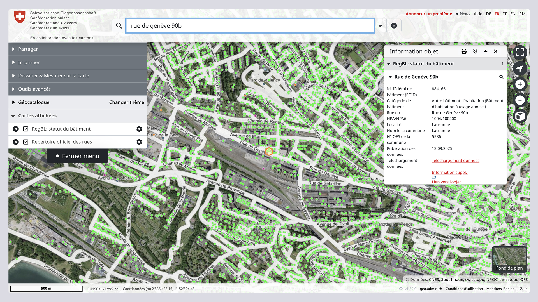This screenshot has height=302, width=538.
Task: Click Téléchargement données link
Action: pyautogui.click(x=455, y=161)
